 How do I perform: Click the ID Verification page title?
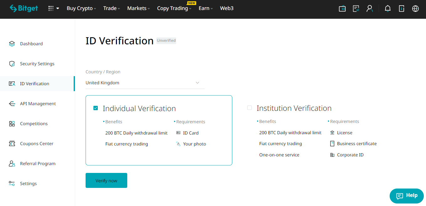119,41
